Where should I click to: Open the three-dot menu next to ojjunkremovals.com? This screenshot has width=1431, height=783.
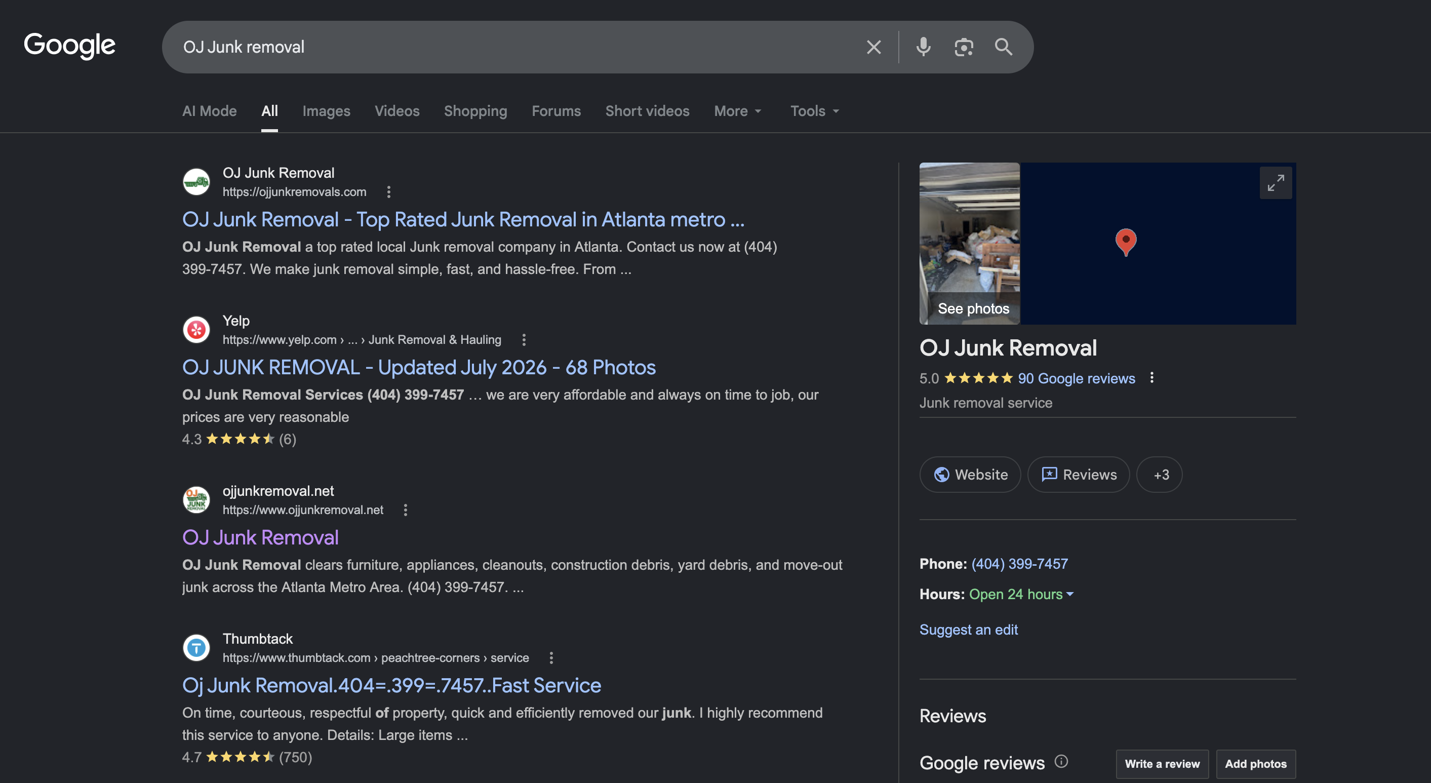tap(389, 192)
